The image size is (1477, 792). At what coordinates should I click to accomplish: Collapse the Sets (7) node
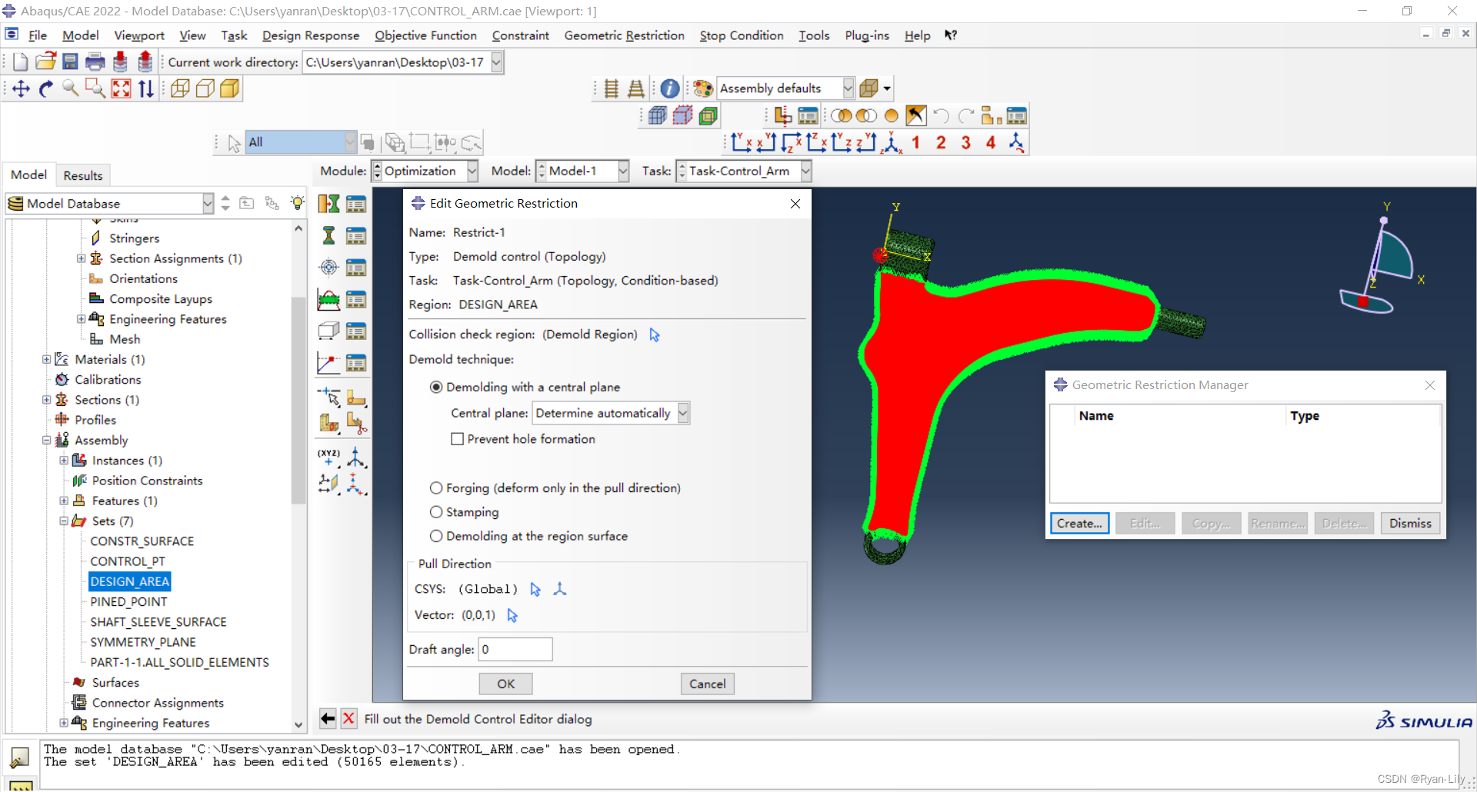64,521
